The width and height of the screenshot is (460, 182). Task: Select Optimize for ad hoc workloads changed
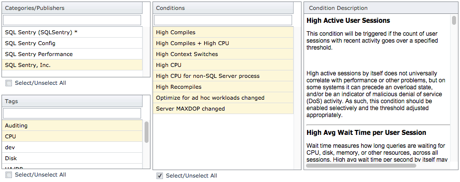(x=223, y=98)
